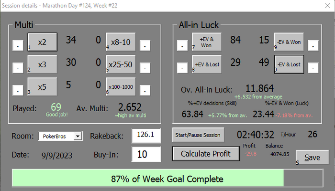Click minus button beside x3
This screenshot has height=191, width=335.
tap(17, 68)
